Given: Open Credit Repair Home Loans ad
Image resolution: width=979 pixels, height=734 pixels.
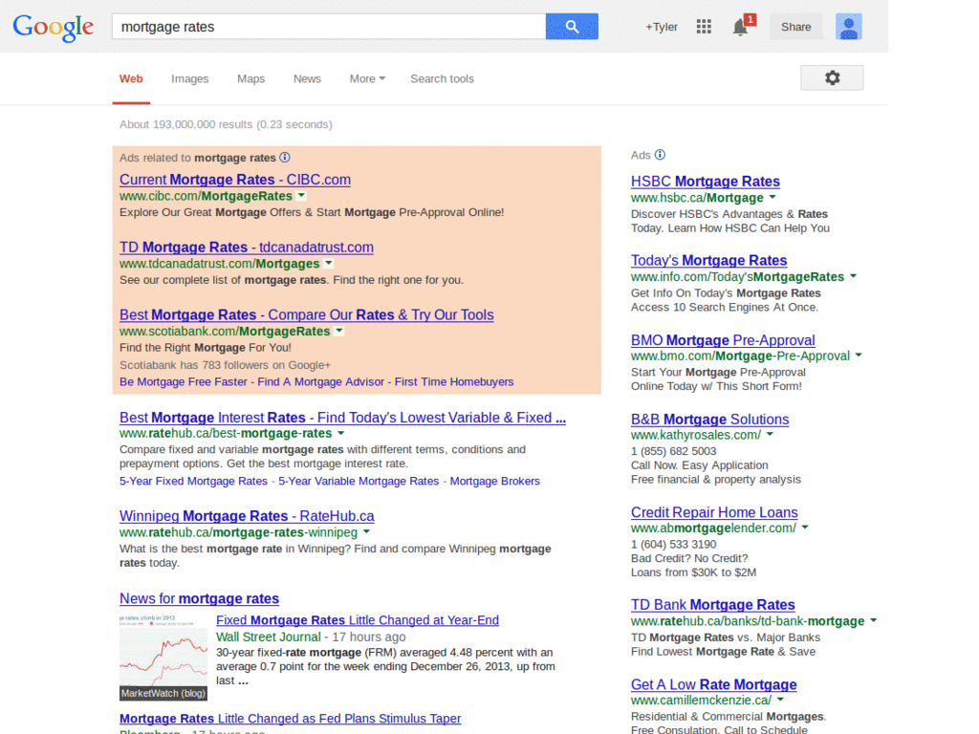Looking at the screenshot, I should point(714,512).
